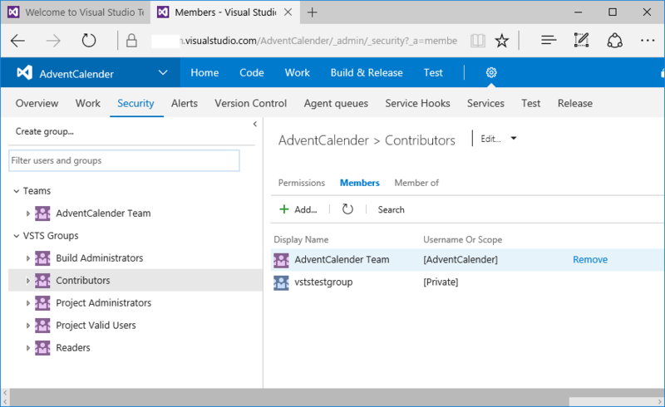Refresh the members list with the refresh icon
Screen dimensions: 665x407
tap(347, 209)
